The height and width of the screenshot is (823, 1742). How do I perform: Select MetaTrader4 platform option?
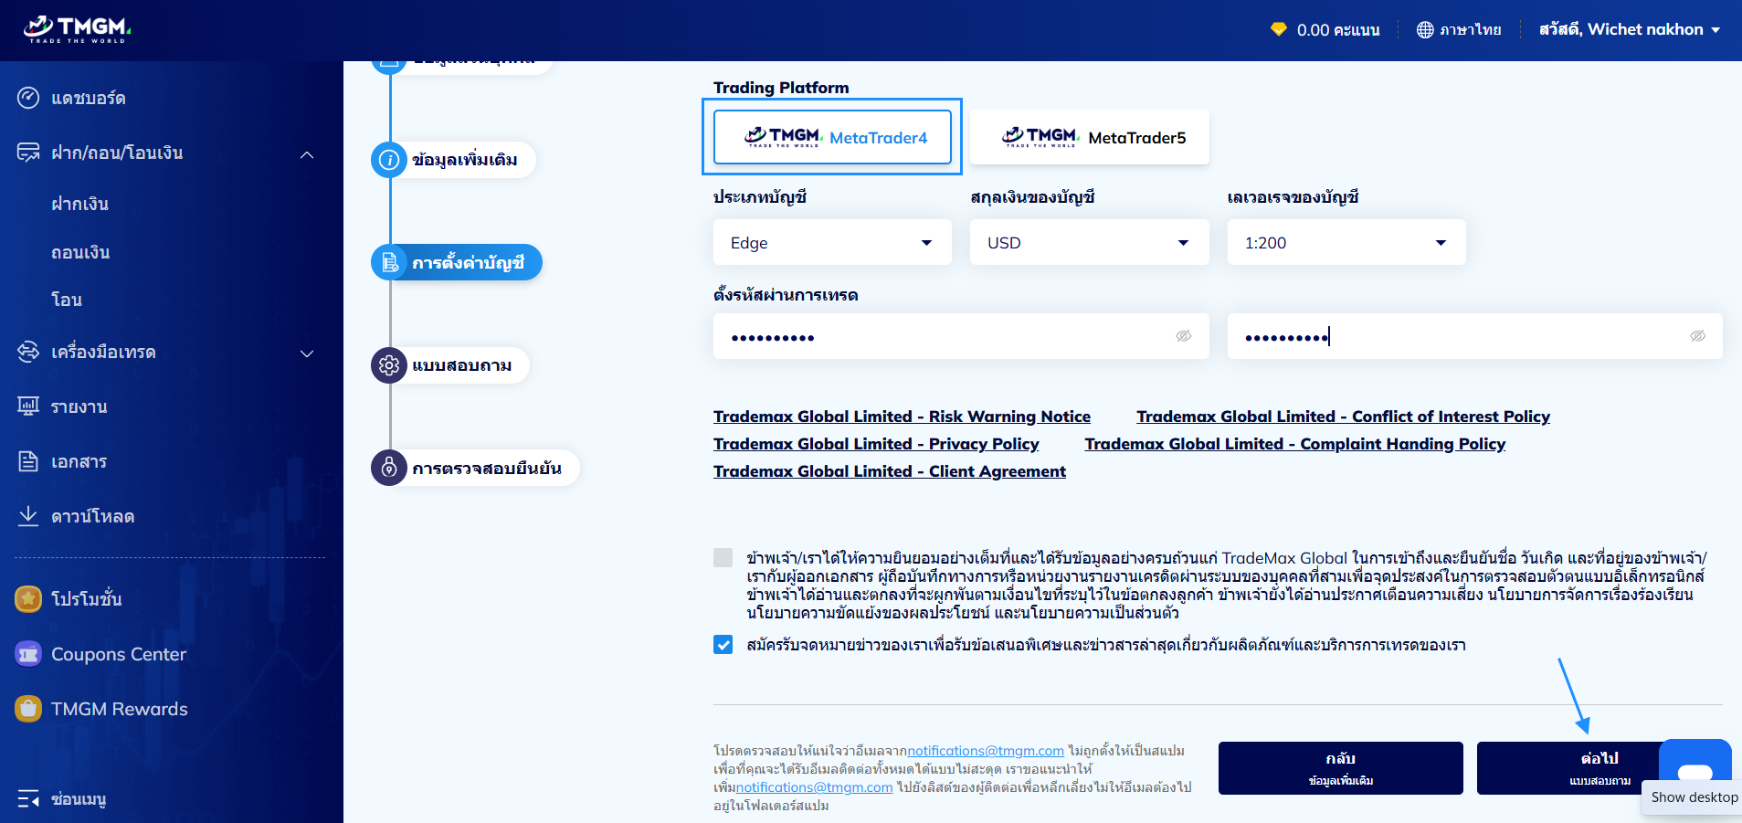click(832, 137)
